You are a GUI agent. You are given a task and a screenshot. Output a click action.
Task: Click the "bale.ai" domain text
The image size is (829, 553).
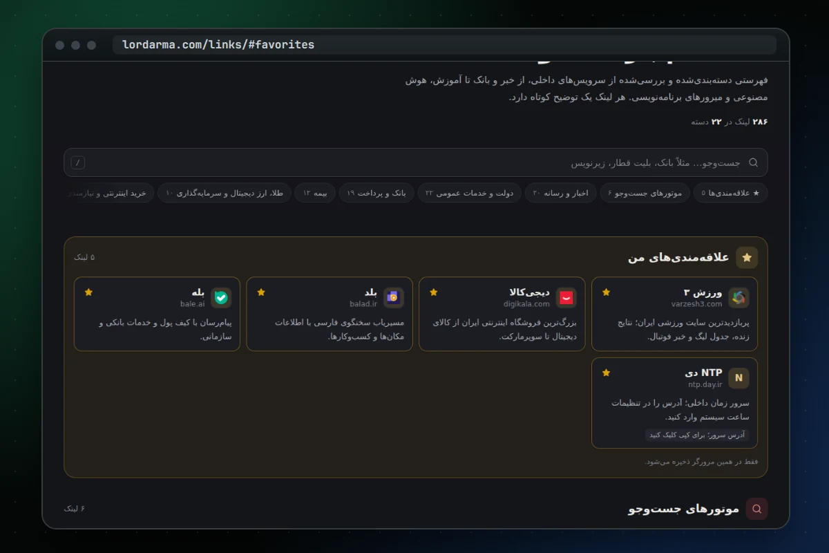coord(193,304)
